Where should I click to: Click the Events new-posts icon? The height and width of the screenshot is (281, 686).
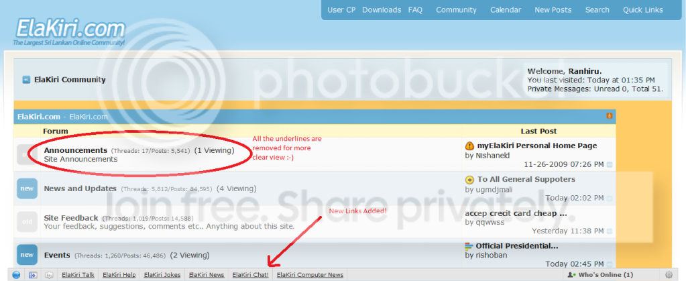27,255
